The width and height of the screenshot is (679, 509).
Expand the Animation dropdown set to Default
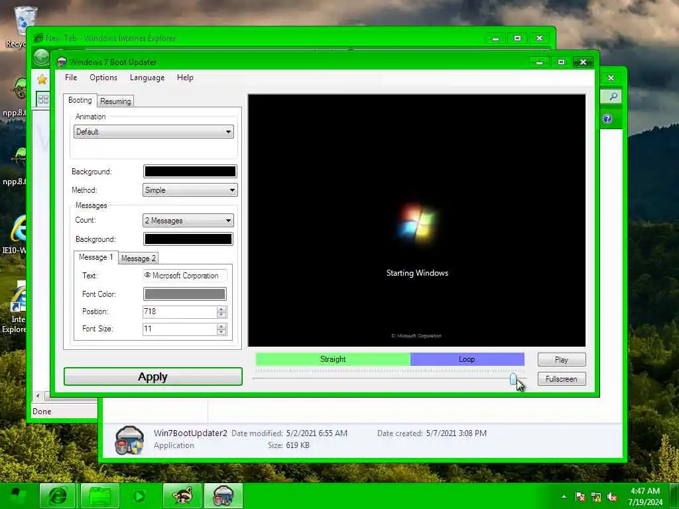(153, 132)
